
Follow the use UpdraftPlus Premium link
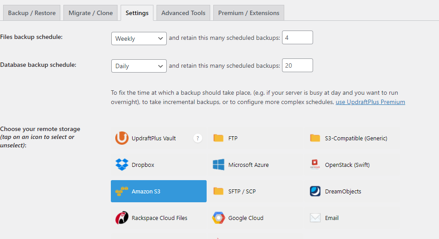370,102
